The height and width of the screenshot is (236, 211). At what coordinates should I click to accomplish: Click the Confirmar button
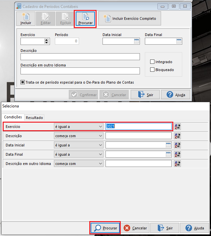pos(83,95)
